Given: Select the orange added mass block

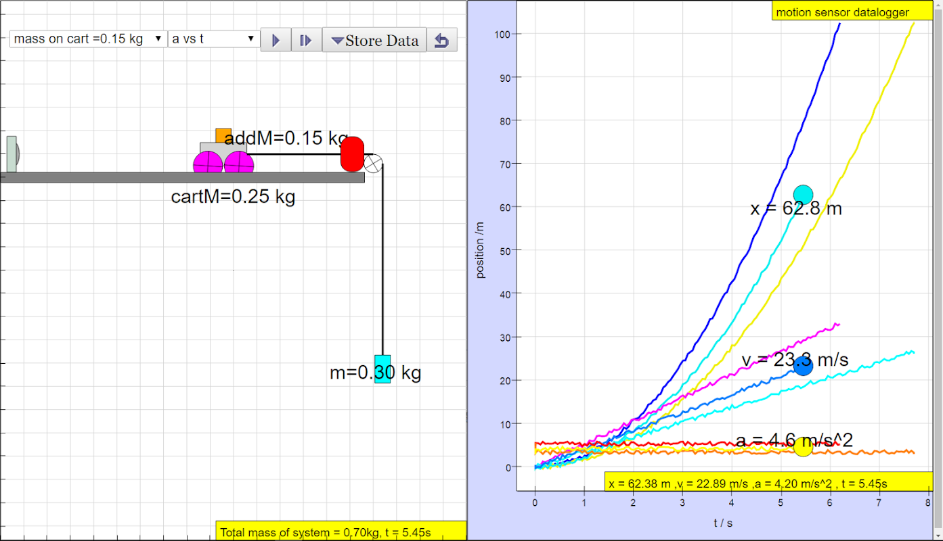Looking at the screenshot, I should click(223, 135).
